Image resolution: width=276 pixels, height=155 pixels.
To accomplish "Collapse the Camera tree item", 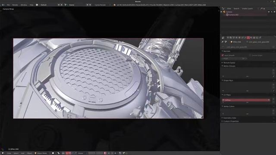I will pos(222,12).
